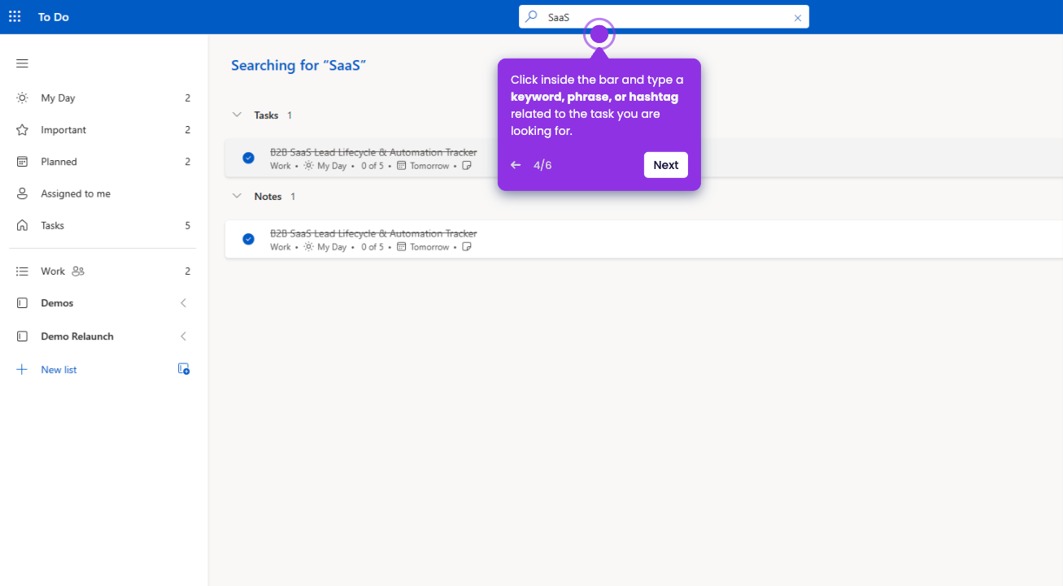Click Tomorrow due date in Notes result

(429, 247)
